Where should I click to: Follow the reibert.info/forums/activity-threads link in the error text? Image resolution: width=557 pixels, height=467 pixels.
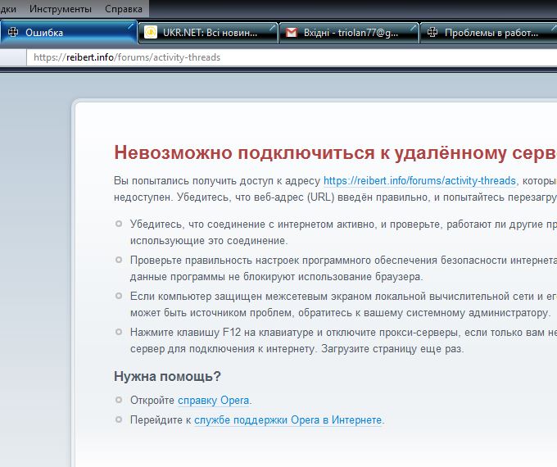click(419, 180)
